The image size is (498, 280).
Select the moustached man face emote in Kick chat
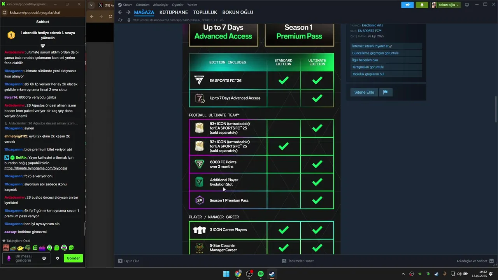[6, 248]
